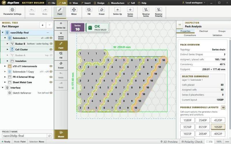This screenshot has height=144, width=231.
Task: Click the Reverse Series tool
Action: (146, 12)
